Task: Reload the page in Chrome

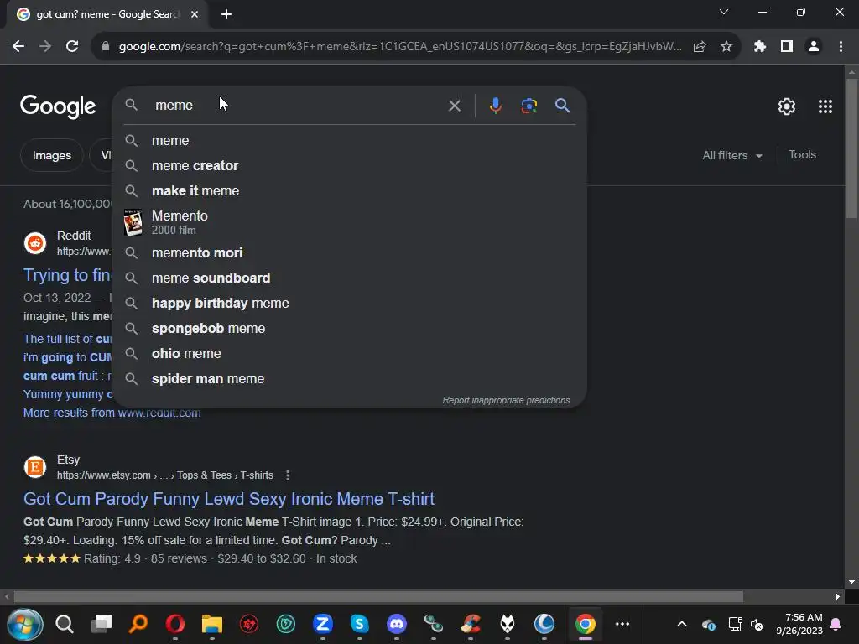Action: click(72, 47)
